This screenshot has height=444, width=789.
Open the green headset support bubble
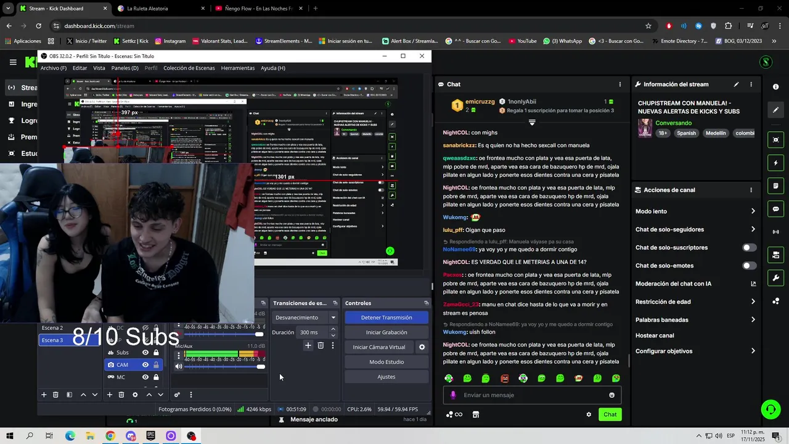click(770, 409)
